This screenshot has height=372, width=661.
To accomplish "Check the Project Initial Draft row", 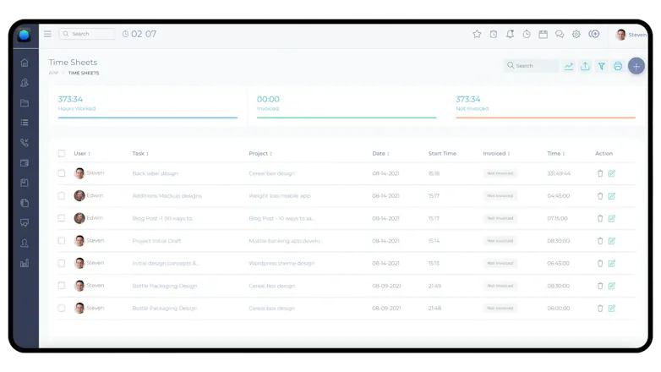I will pos(62,240).
